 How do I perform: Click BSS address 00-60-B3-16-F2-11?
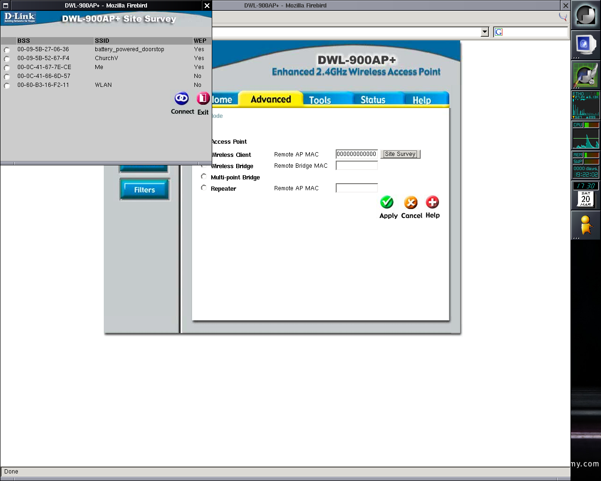(x=43, y=85)
